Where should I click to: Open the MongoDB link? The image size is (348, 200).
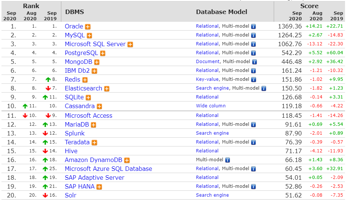tap(79, 62)
